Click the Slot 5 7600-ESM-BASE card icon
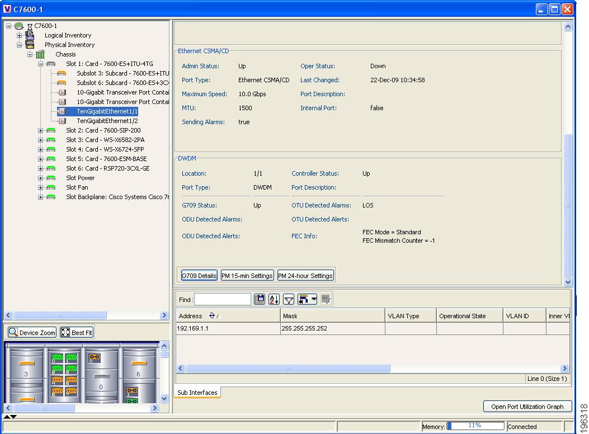This screenshot has height=434, width=589. pyautogui.click(x=51, y=159)
